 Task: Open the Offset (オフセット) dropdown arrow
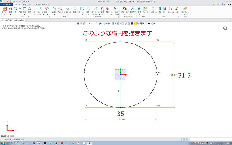tap(68, 14)
